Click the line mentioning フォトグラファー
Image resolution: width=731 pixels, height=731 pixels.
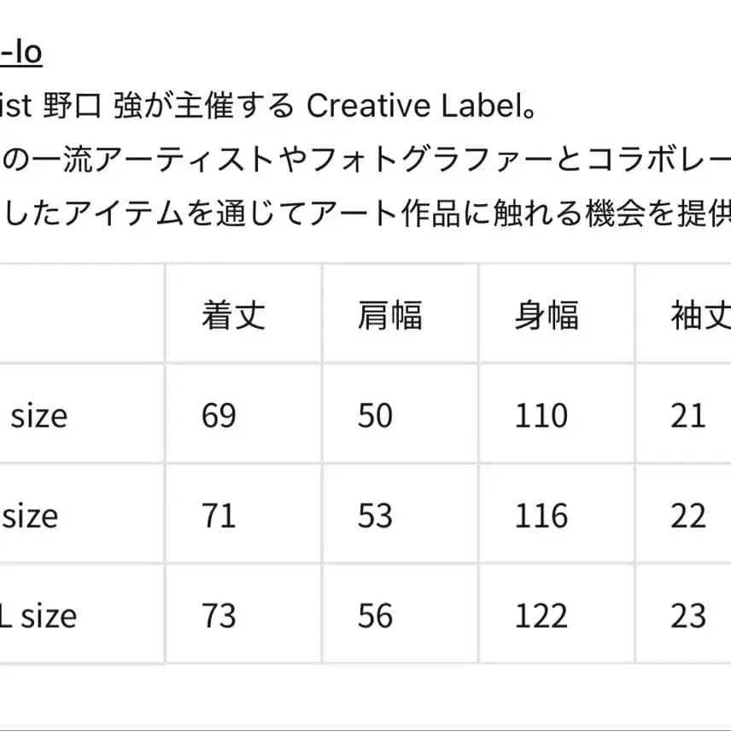(367, 159)
